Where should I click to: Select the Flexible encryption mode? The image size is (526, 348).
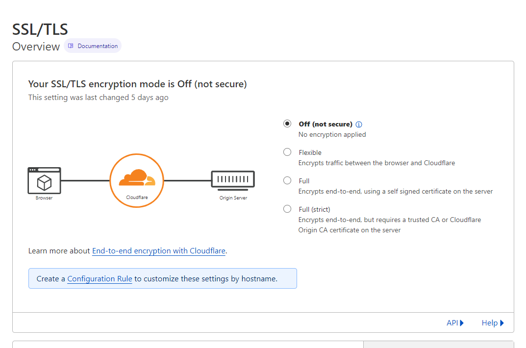[287, 152]
